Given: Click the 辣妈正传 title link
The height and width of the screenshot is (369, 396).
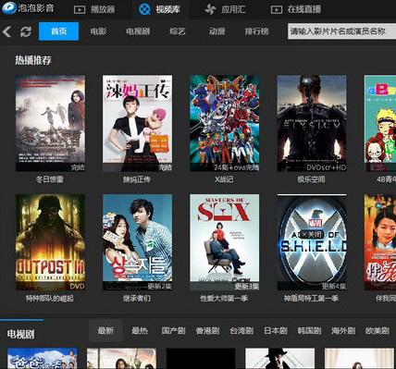Looking at the screenshot, I should [137, 179].
